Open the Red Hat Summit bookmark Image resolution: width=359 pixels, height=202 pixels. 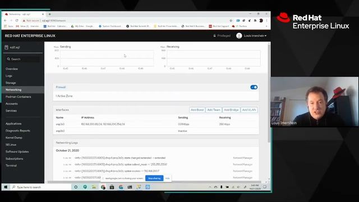(138, 26)
